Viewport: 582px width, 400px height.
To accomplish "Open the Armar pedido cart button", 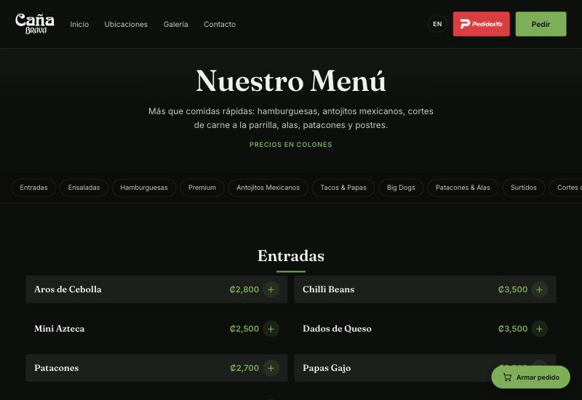I will click(x=531, y=377).
